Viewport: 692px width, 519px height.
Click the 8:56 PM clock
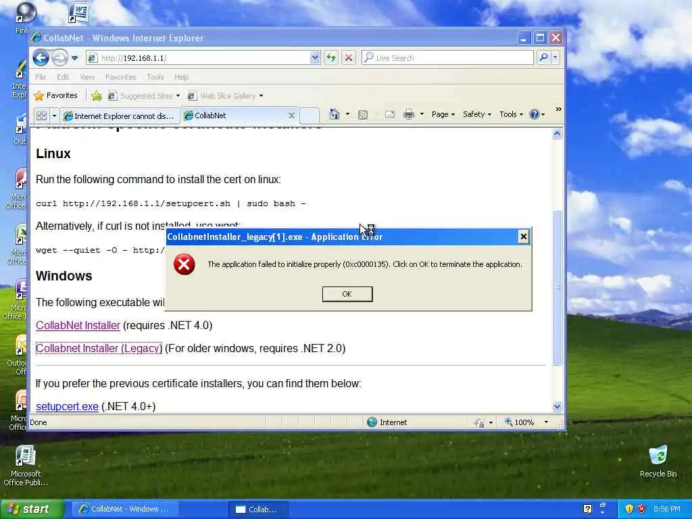[x=667, y=509]
